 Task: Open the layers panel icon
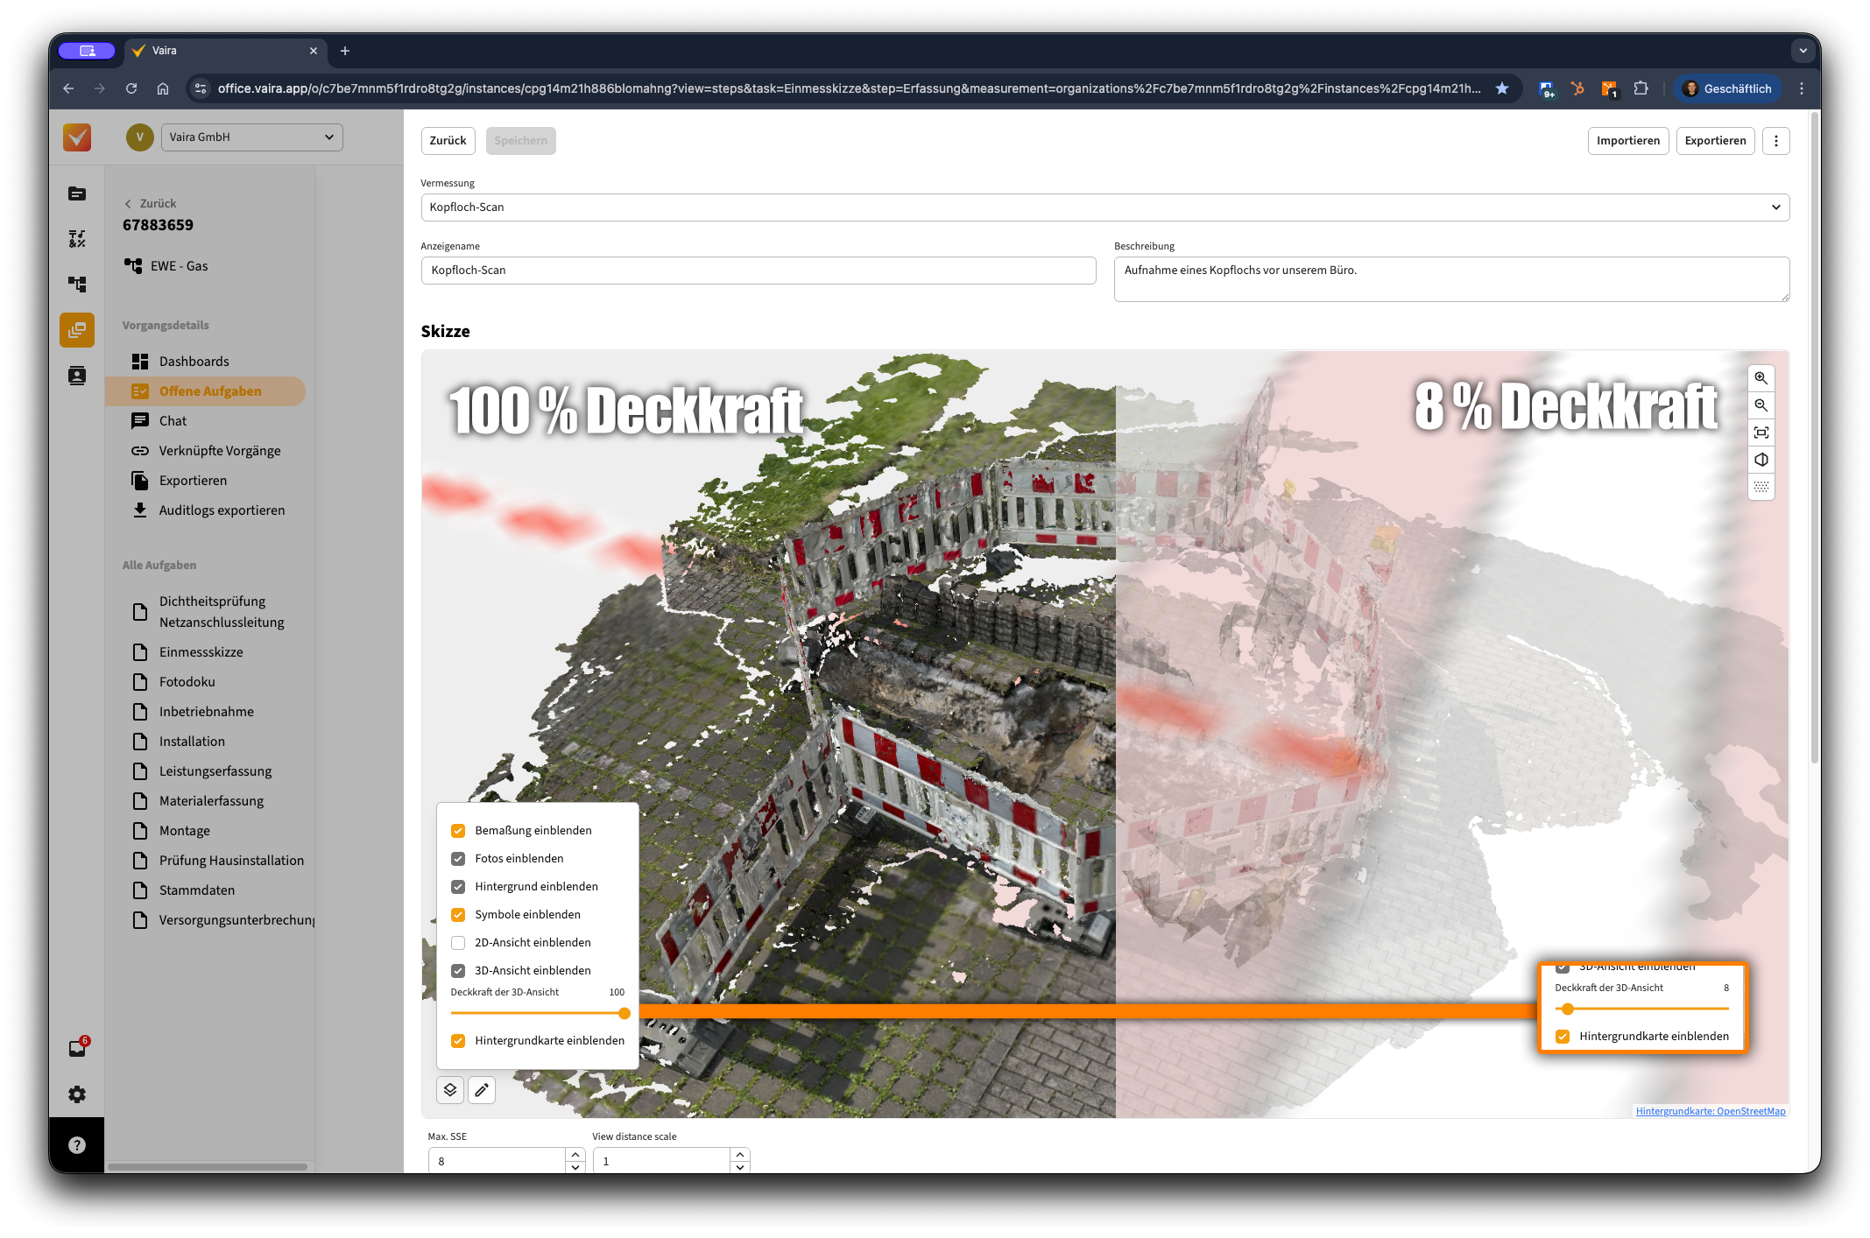coord(450,1090)
